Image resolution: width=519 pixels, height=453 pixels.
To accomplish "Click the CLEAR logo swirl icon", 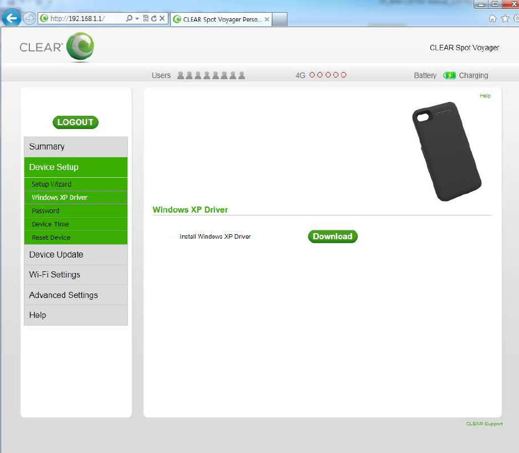I will [x=80, y=47].
